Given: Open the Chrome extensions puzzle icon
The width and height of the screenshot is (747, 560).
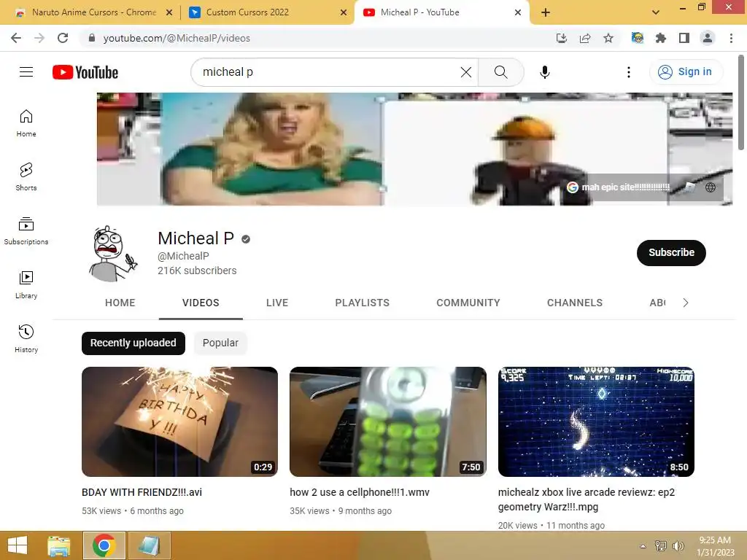Looking at the screenshot, I should pyautogui.click(x=661, y=38).
